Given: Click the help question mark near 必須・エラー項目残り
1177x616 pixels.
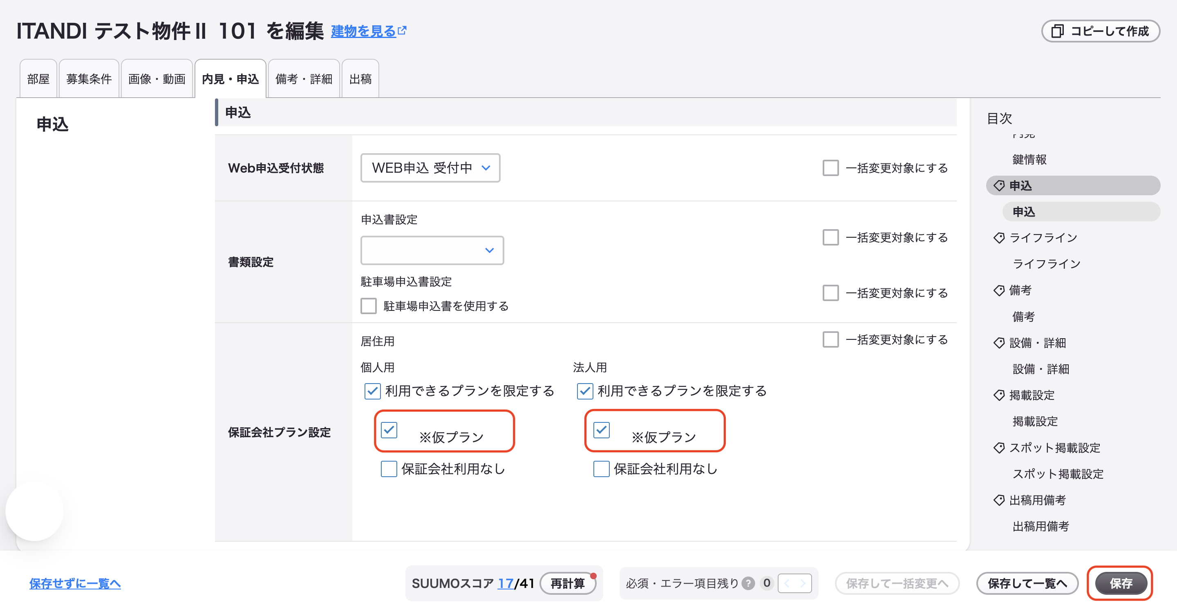Looking at the screenshot, I should [x=748, y=583].
